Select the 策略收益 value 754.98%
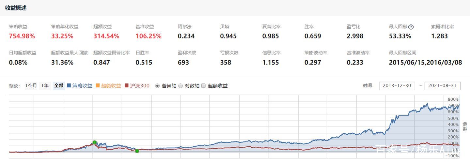This screenshot has width=470, height=163. pos(22,36)
